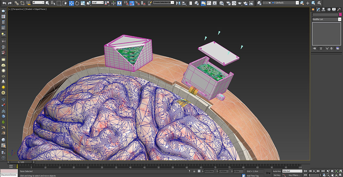343x177 pixels.
Task: Click the Select and Link chain icon
Action: click(x=16, y=3)
